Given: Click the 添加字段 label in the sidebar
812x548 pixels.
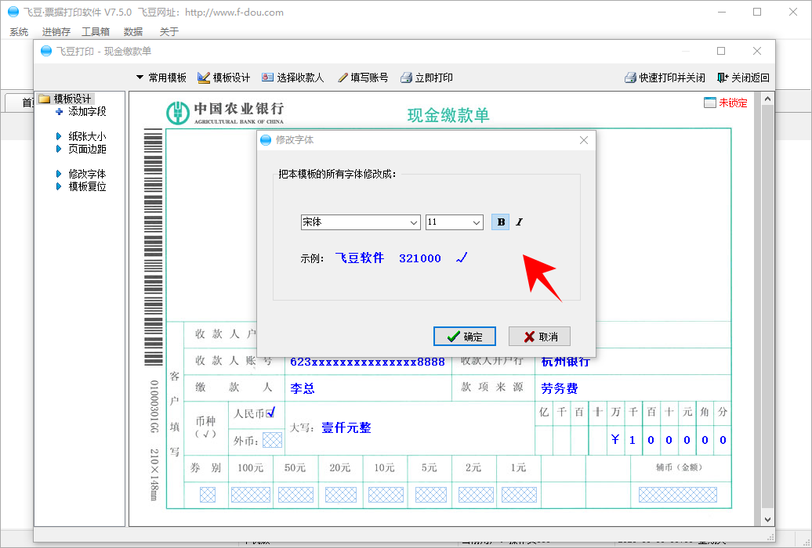Looking at the screenshot, I should (87, 111).
